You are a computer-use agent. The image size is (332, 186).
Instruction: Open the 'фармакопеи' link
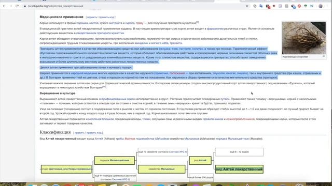215,29
